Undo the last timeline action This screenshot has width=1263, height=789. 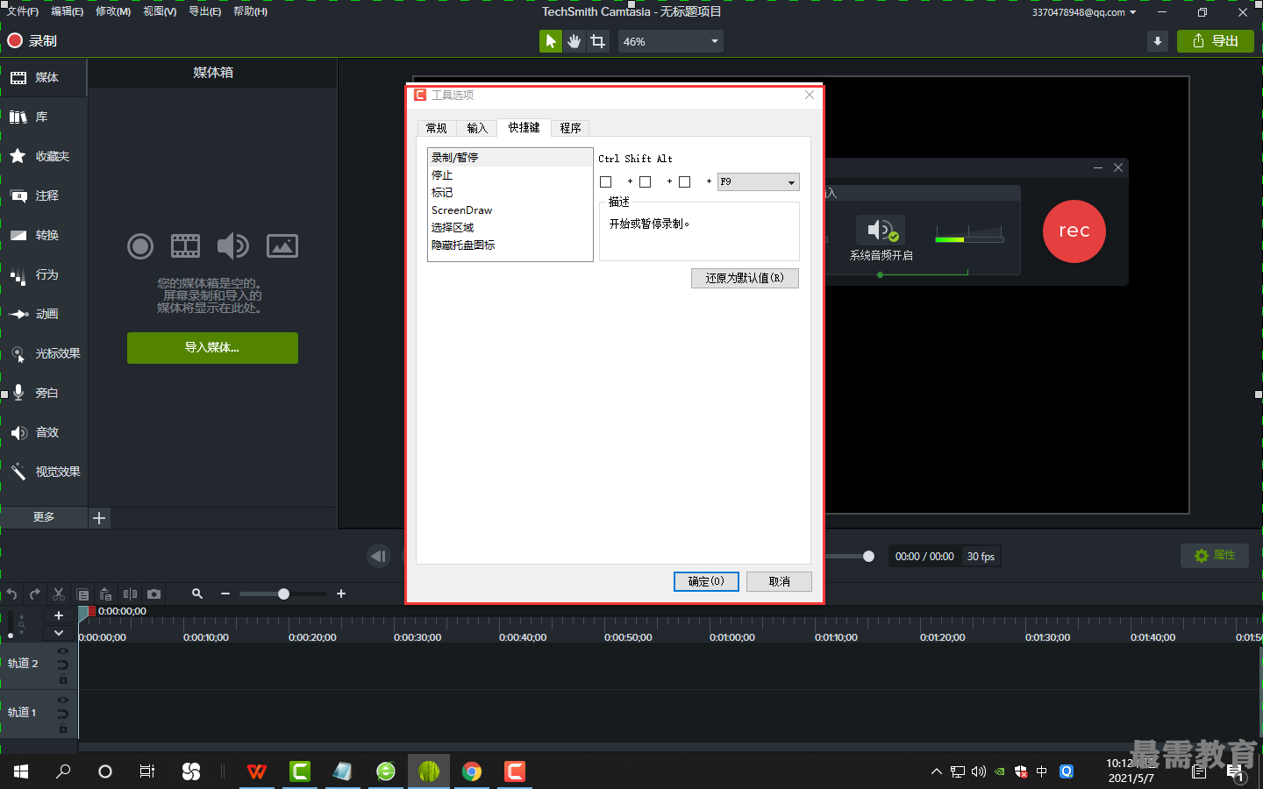pos(11,594)
